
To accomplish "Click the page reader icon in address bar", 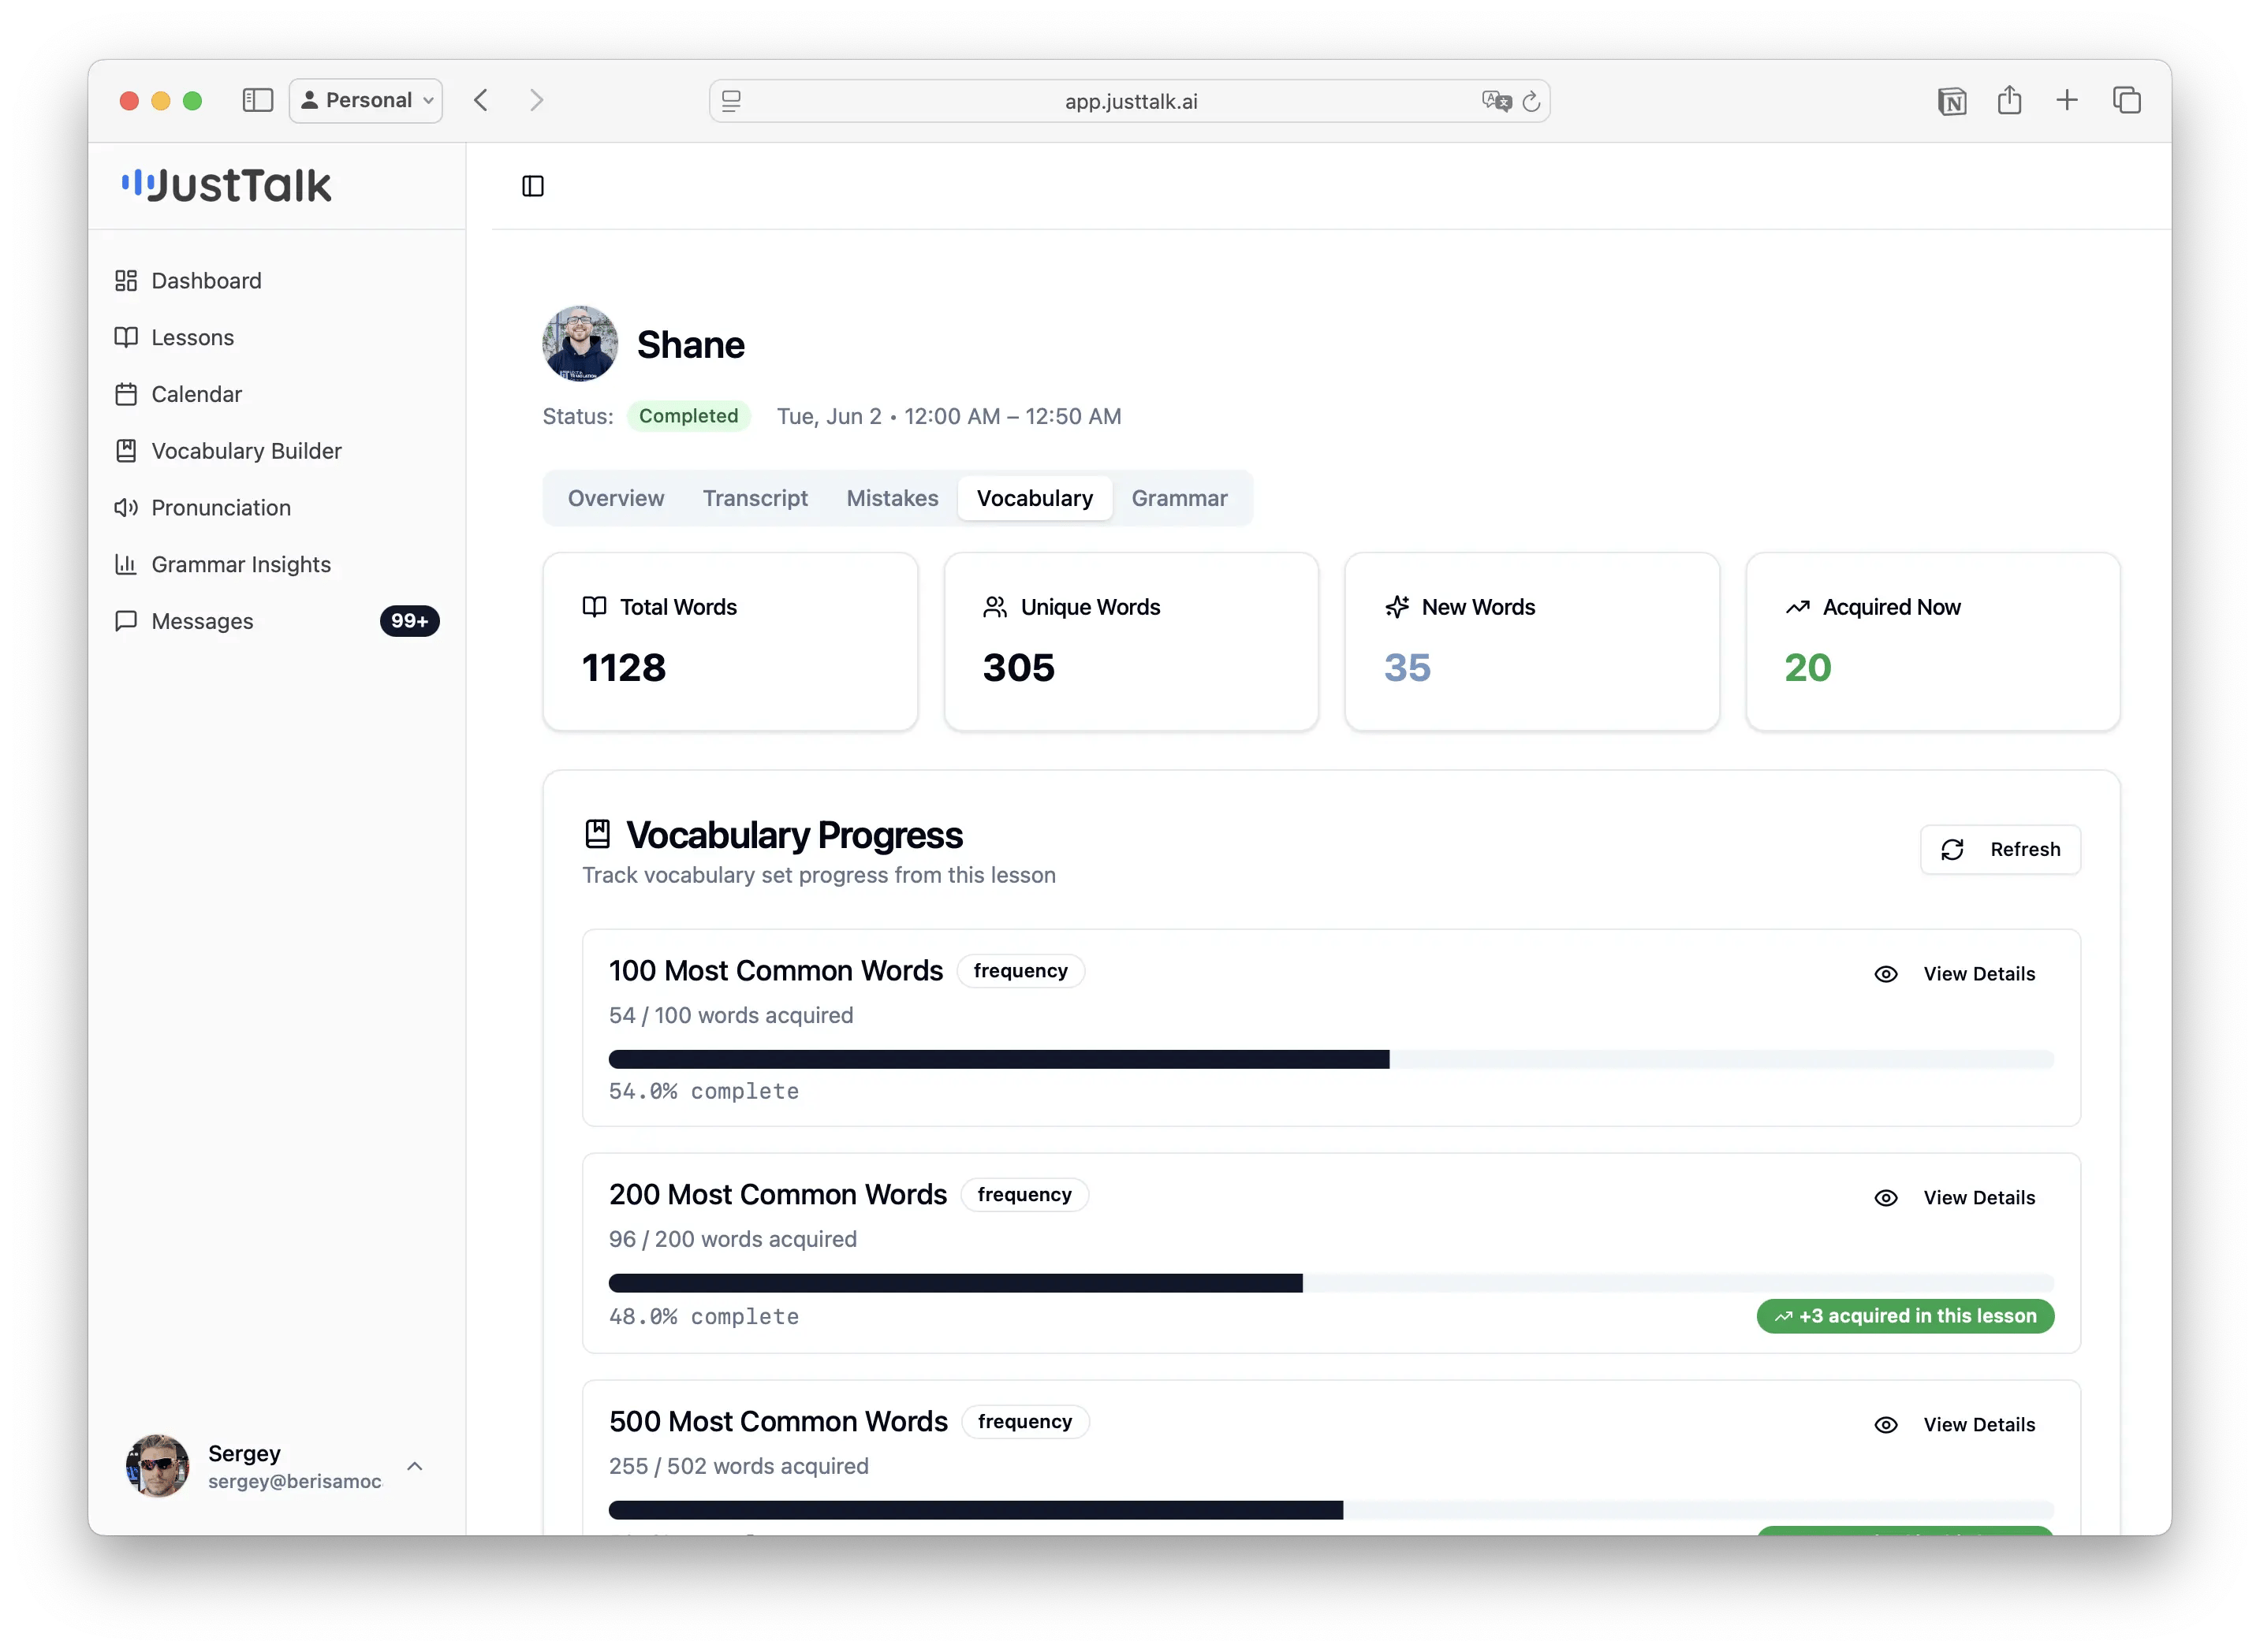I will point(731,101).
